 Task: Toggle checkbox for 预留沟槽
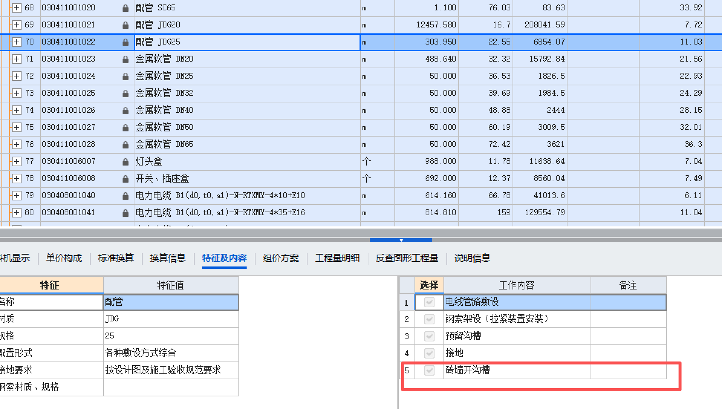coord(429,336)
